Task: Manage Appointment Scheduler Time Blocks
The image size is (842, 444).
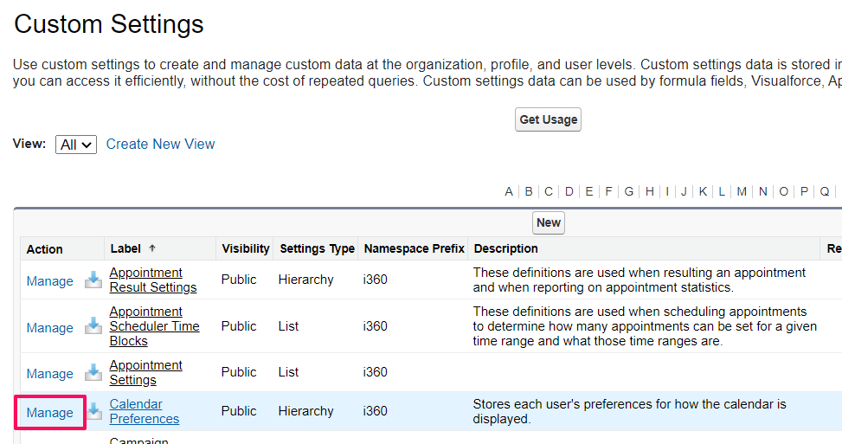Action: (50, 328)
